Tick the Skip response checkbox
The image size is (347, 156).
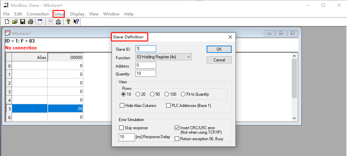click(121, 128)
